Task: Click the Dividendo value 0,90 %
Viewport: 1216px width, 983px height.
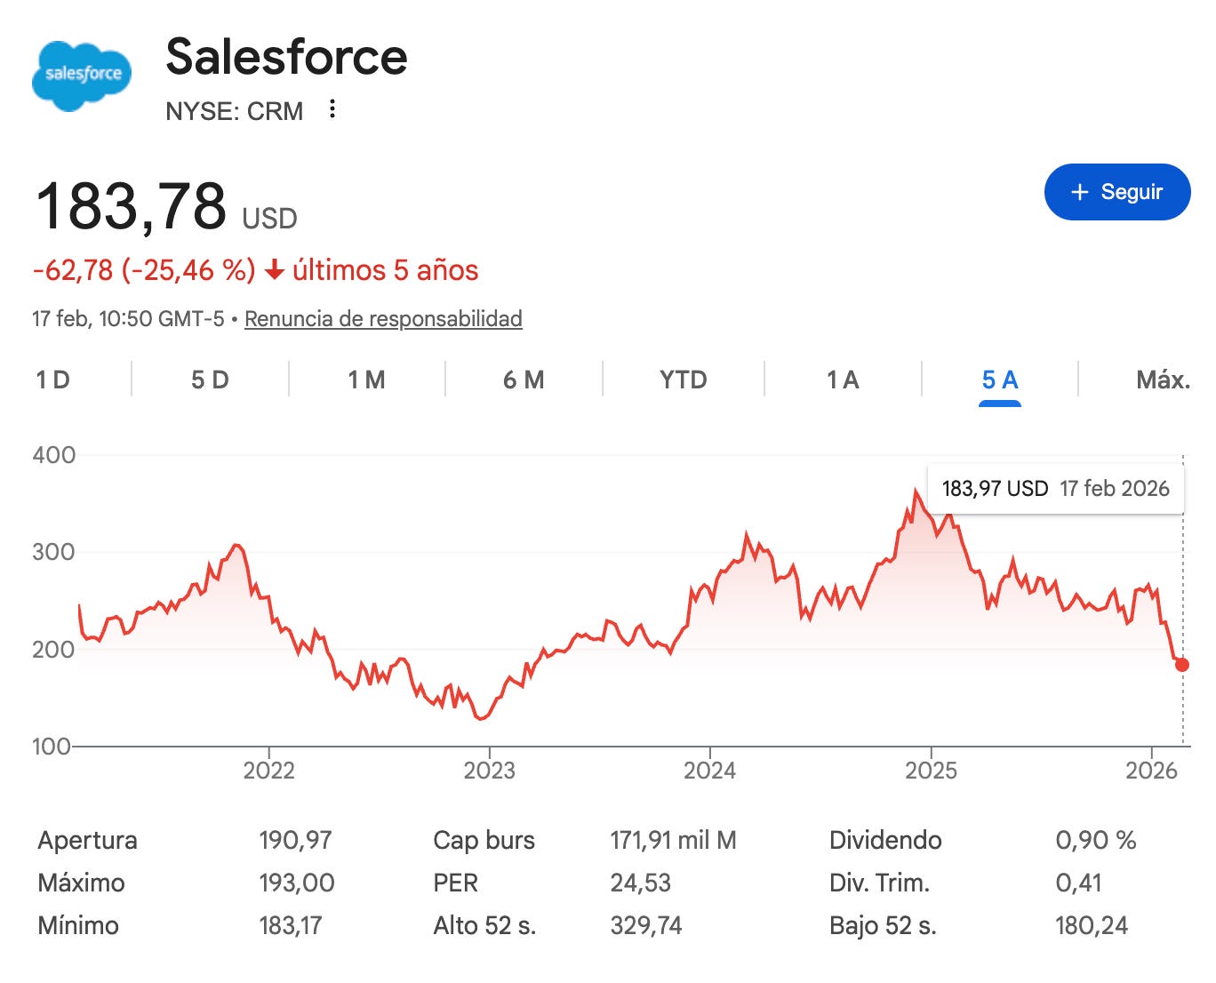Action: coord(1096,840)
